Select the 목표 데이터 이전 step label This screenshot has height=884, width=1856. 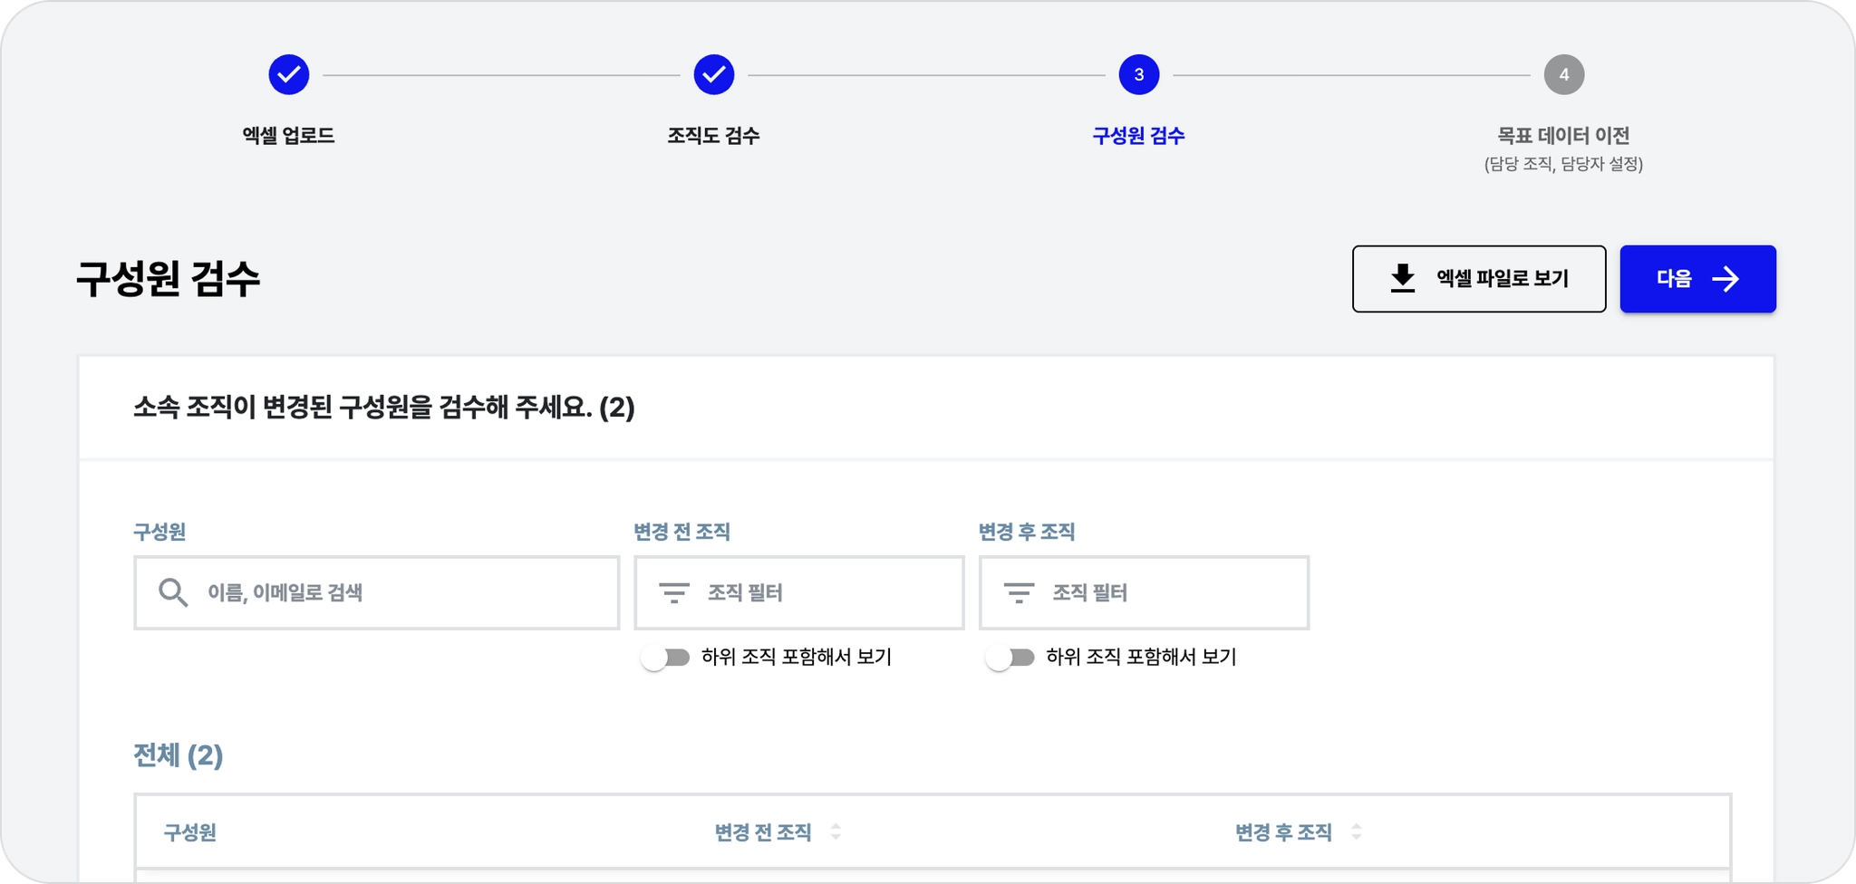click(1563, 136)
